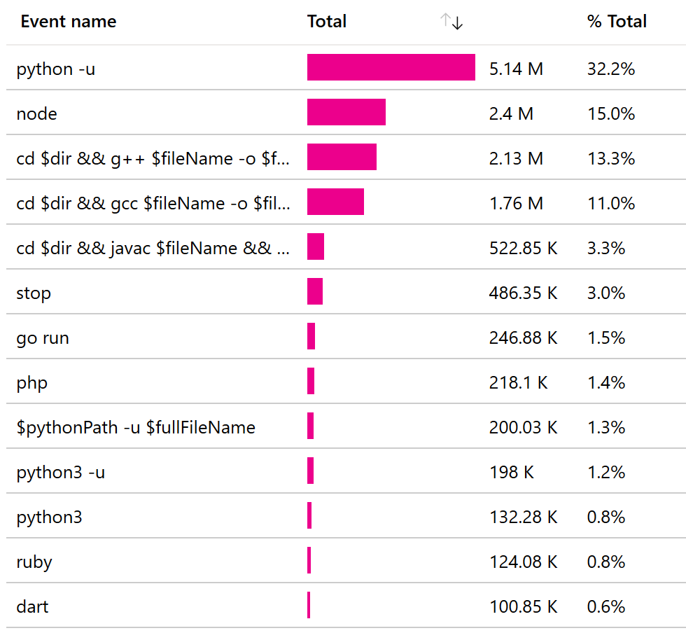Click the php event name
The width and height of the screenshot is (686, 633).
coord(32,382)
